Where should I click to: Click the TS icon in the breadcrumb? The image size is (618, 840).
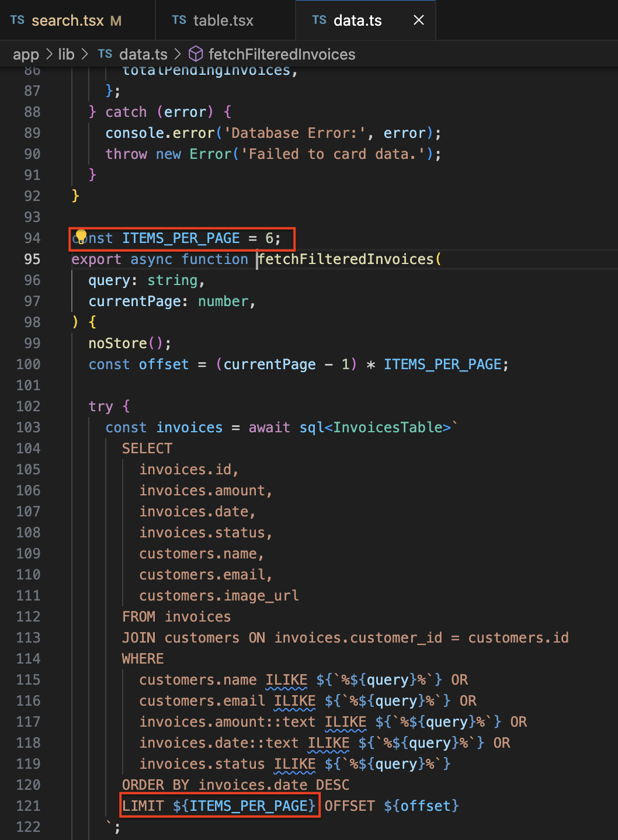[105, 54]
